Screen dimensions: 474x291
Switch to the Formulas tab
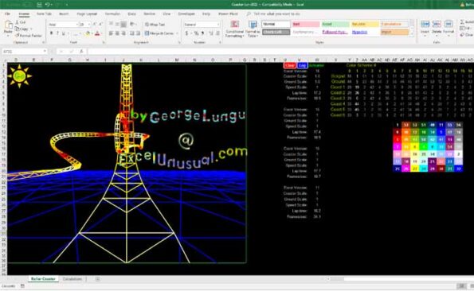tap(112, 14)
